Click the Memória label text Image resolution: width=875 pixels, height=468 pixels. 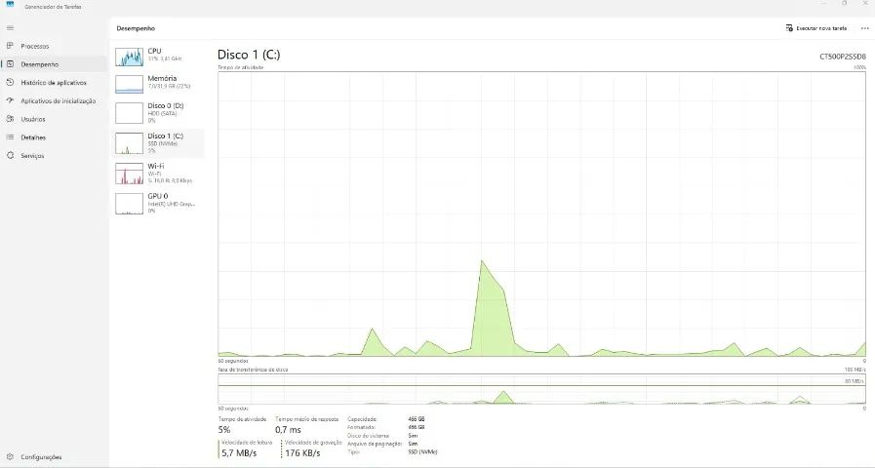click(x=162, y=78)
